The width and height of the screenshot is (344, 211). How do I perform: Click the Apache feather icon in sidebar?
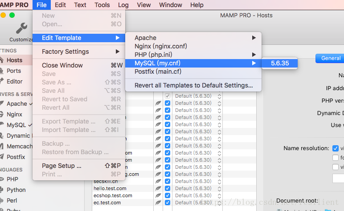[1, 103]
